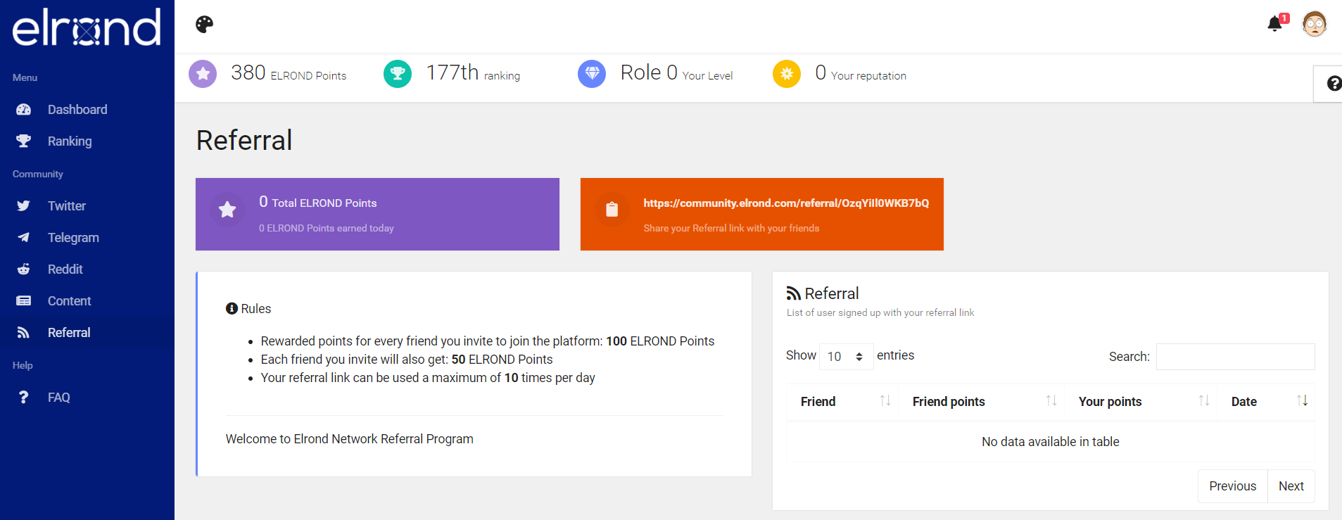Select Referral menu item
The image size is (1342, 520).
(x=87, y=333)
